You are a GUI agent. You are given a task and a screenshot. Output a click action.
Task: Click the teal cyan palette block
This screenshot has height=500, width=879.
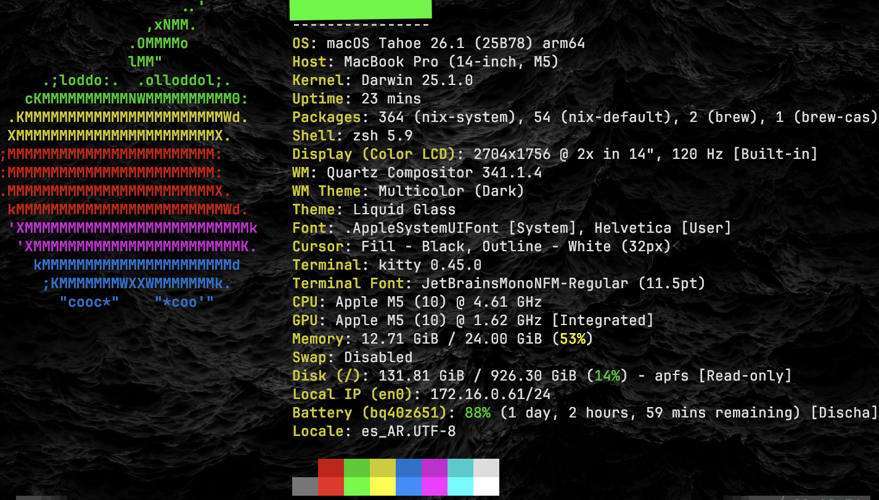tap(460, 468)
